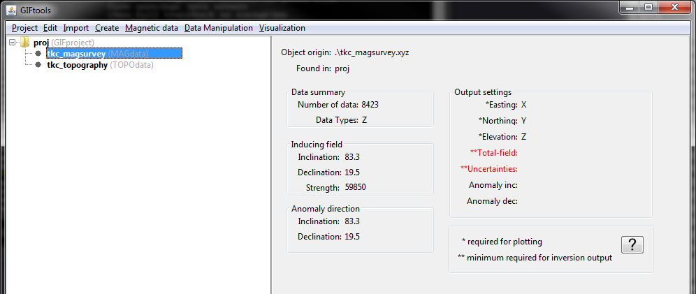This screenshot has width=696, height=294.
Task: Open the Edit menu
Action: point(50,28)
